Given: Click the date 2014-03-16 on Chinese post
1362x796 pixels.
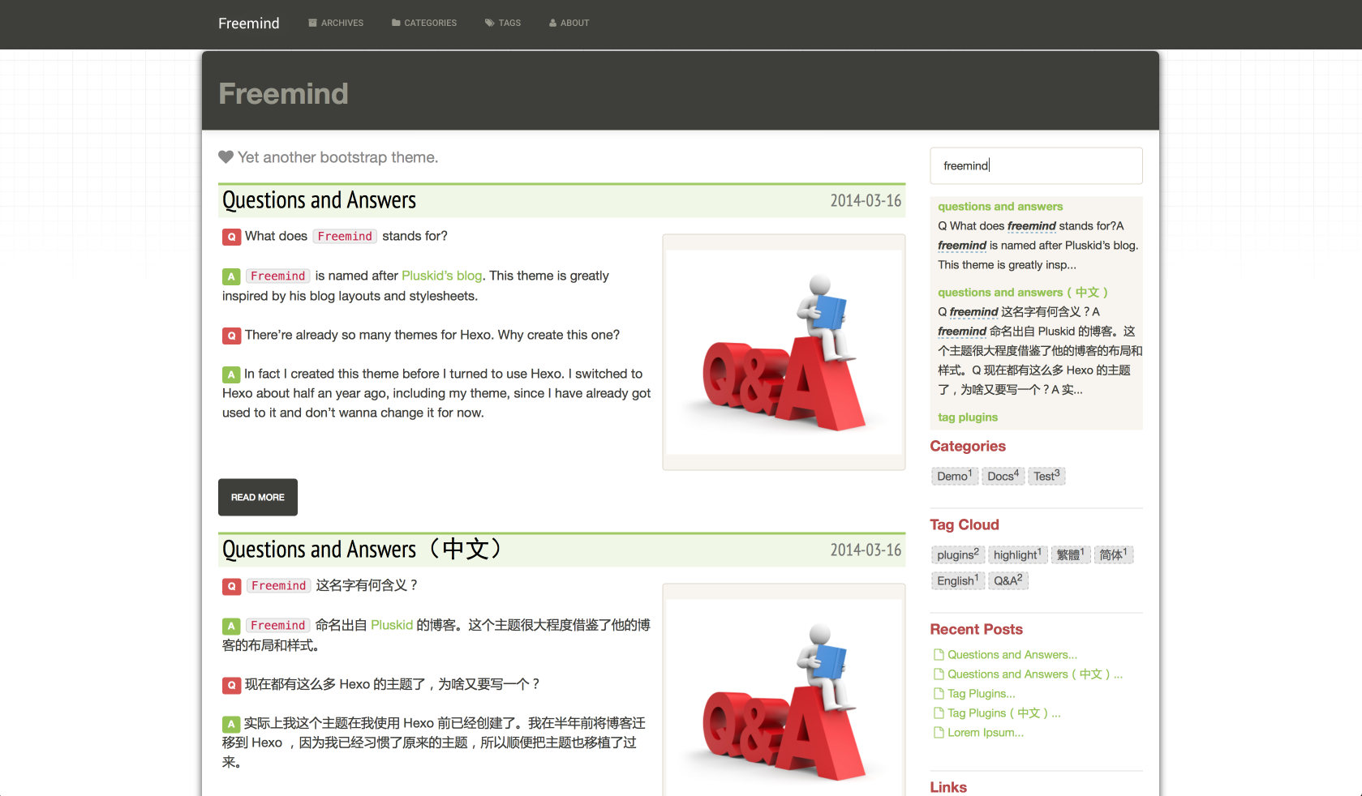Looking at the screenshot, I should (866, 550).
